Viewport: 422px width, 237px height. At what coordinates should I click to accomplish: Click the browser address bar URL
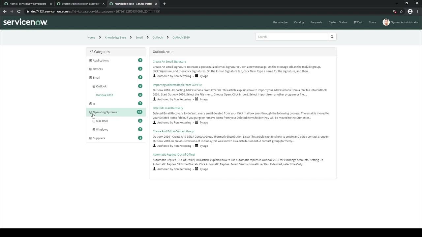pyautogui.click(x=96, y=11)
